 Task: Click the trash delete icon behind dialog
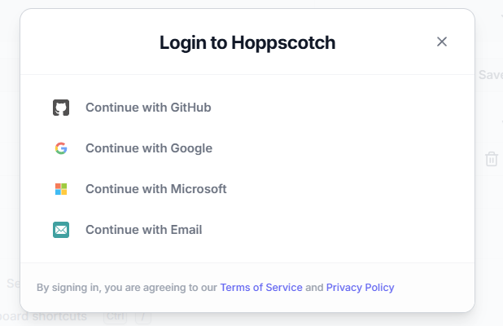pyautogui.click(x=492, y=159)
